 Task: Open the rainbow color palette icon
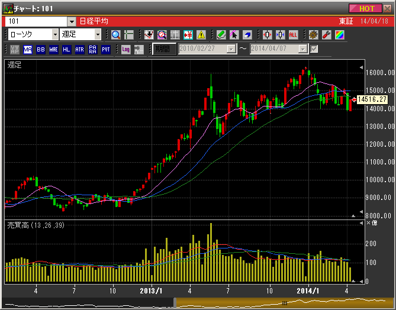point(339,35)
